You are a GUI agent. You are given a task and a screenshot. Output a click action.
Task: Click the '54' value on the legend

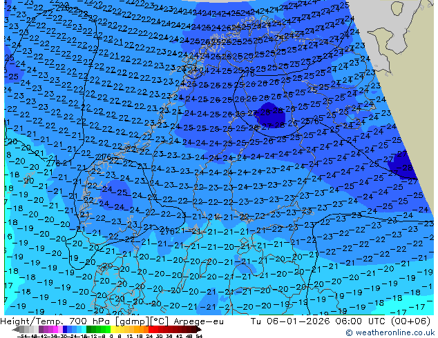pyautogui.click(x=199, y=336)
